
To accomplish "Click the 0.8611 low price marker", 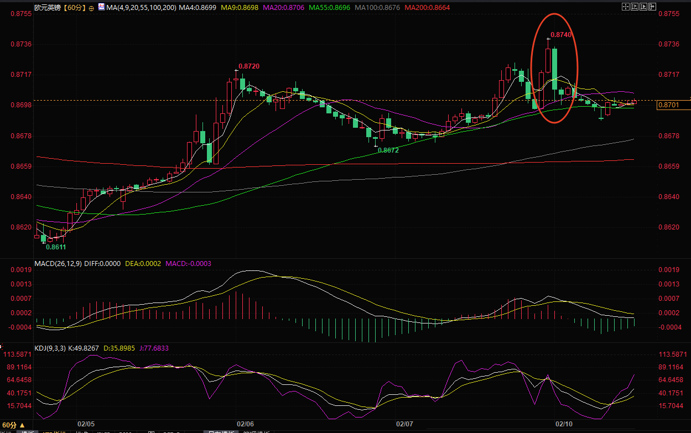I will tap(56, 247).
